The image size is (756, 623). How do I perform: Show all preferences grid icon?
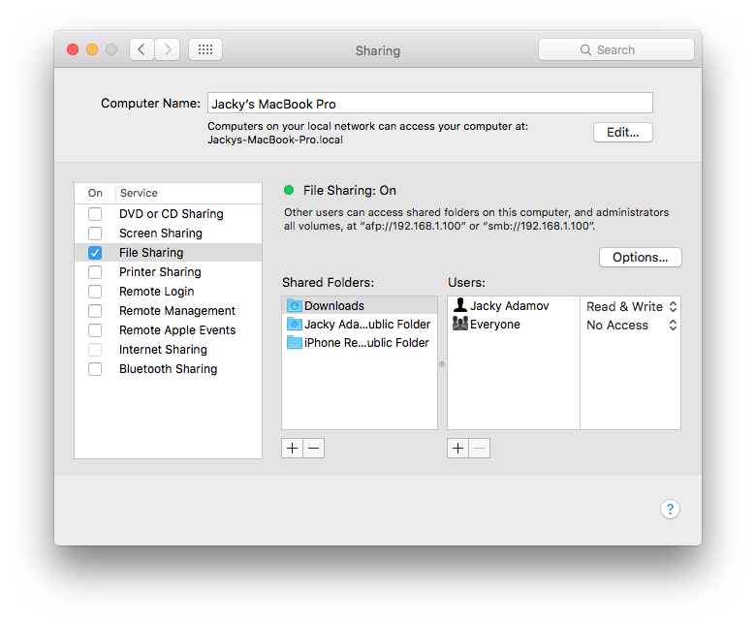[x=205, y=49]
